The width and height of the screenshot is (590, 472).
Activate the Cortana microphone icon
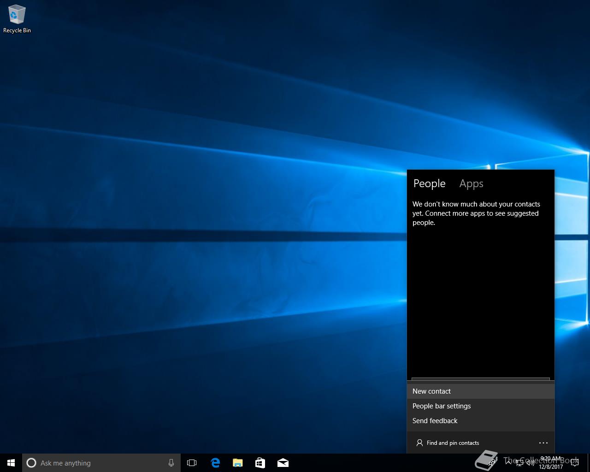171,463
